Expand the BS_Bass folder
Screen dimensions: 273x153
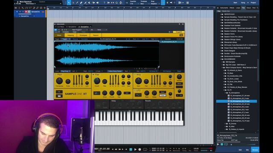point(224,73)
